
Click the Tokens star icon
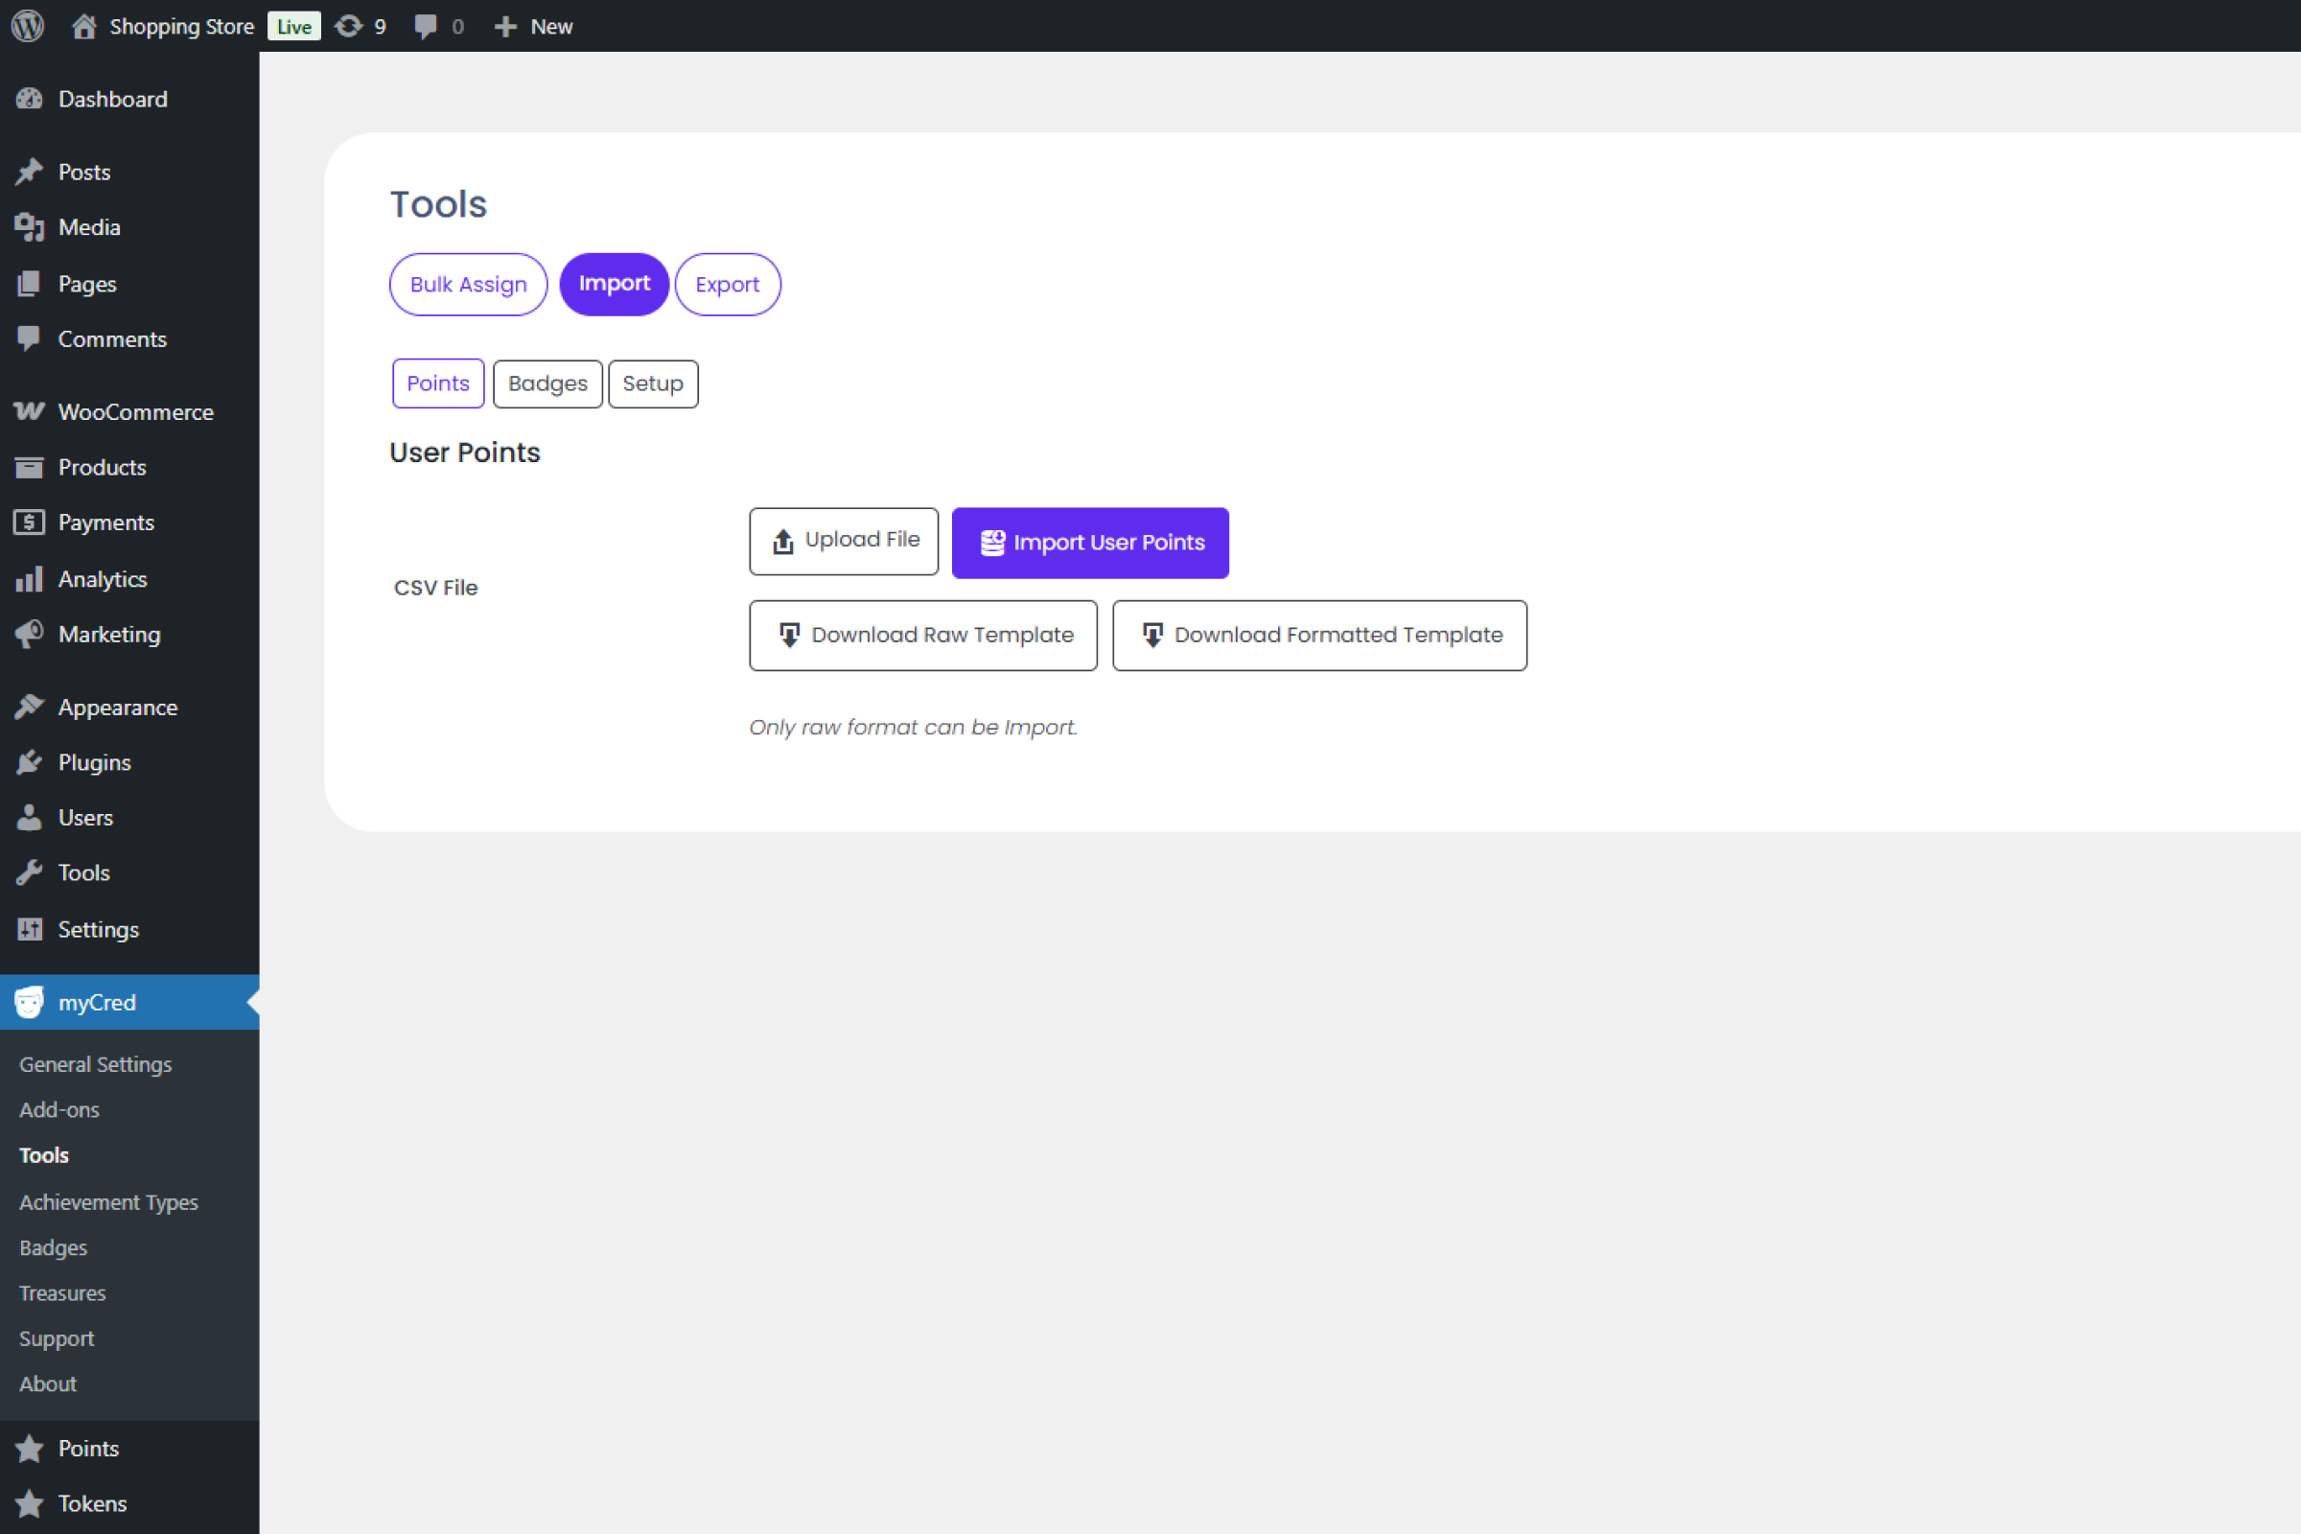pos(30,1503)
